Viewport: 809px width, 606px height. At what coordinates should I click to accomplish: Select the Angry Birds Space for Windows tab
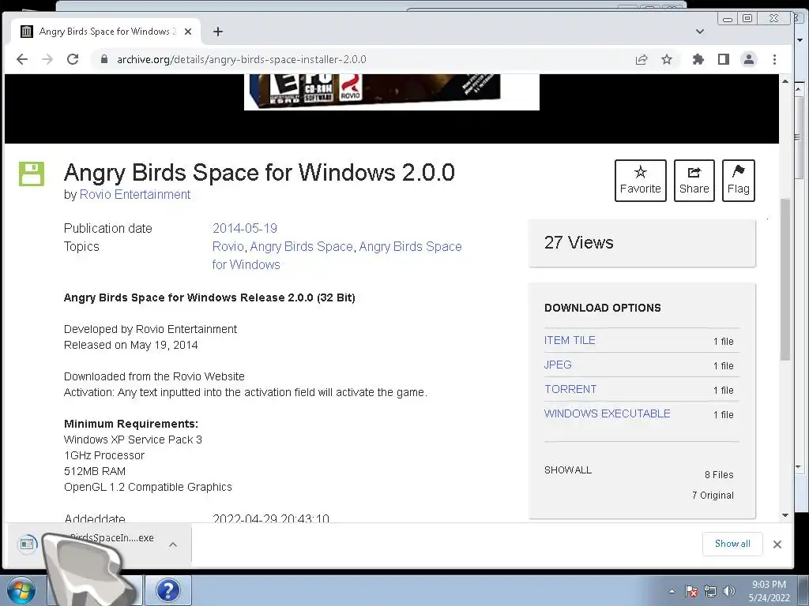click(106, 32)
